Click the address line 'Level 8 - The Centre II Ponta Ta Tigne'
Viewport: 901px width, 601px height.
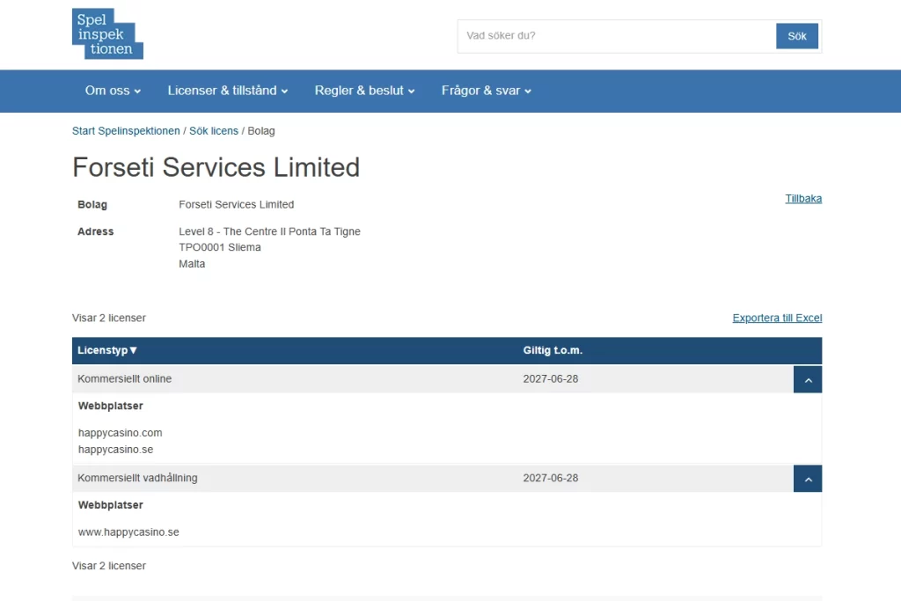pyautogui.click(x=269, y=231)
